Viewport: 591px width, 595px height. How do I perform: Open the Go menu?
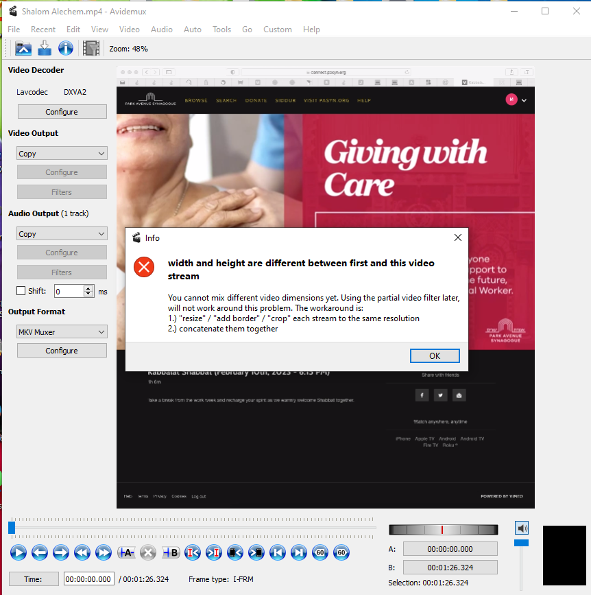pos(248,30)
